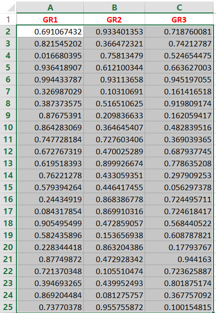216x313 pixels.
Task: Select column B header
Action: [x=114, y=7]
